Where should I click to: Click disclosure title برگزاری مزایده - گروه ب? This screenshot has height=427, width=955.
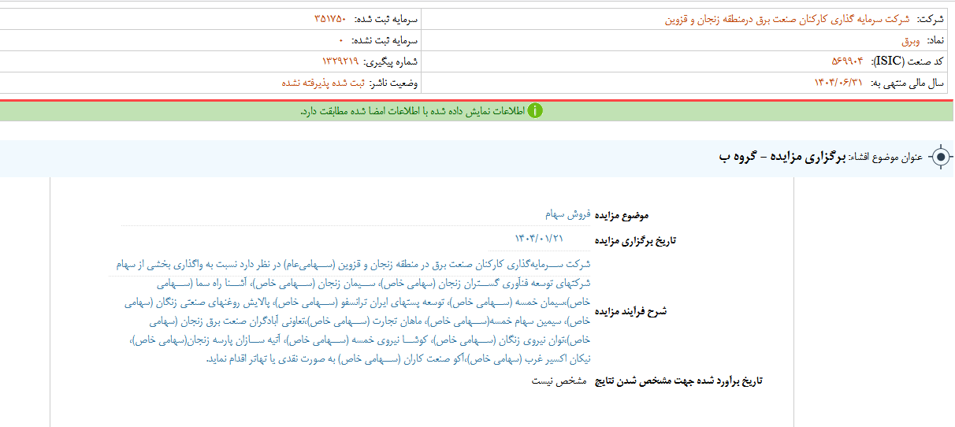781,158
